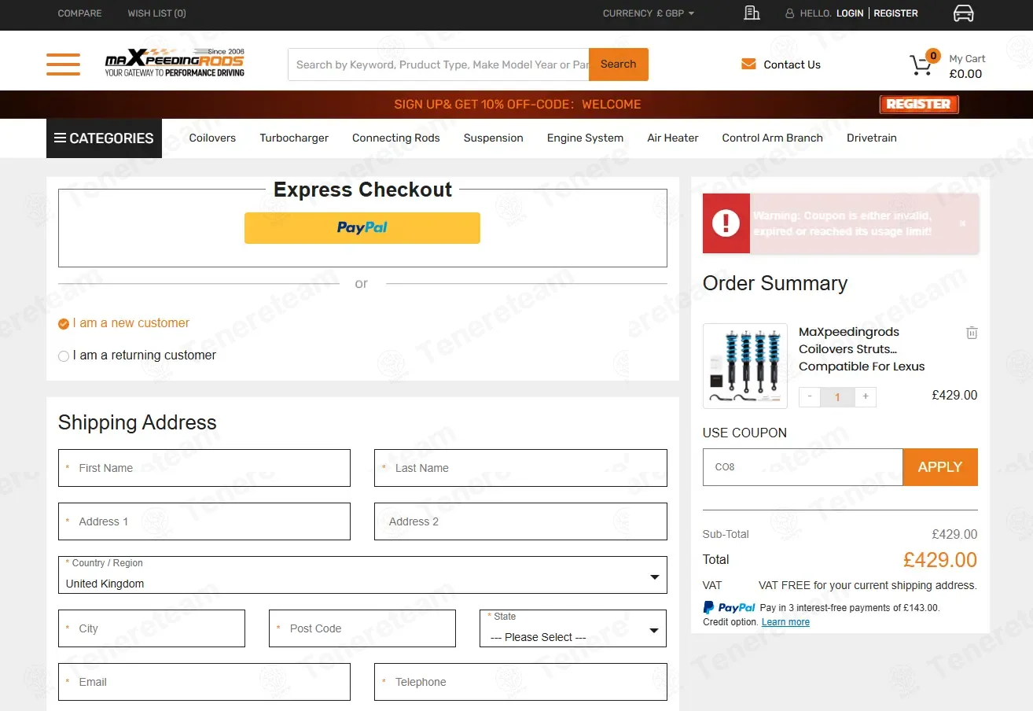The image size is (1033, 711).
Task: Click the 'My Cart £0.00' text
Action: [966, 66]
